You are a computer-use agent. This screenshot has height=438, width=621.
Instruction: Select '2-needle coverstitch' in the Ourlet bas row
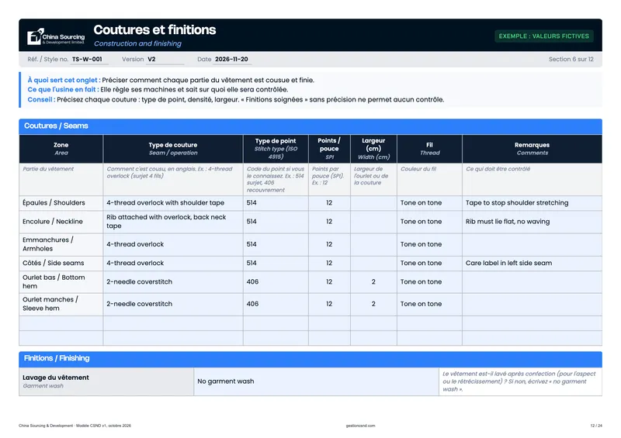pyautogui.click(x=173, y=281)
